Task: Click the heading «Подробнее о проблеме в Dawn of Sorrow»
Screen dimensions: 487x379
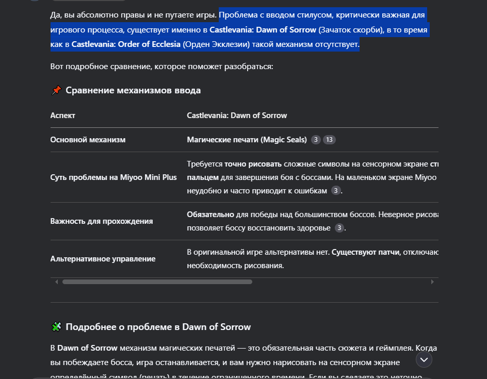Action: click(x=158, y=327)
